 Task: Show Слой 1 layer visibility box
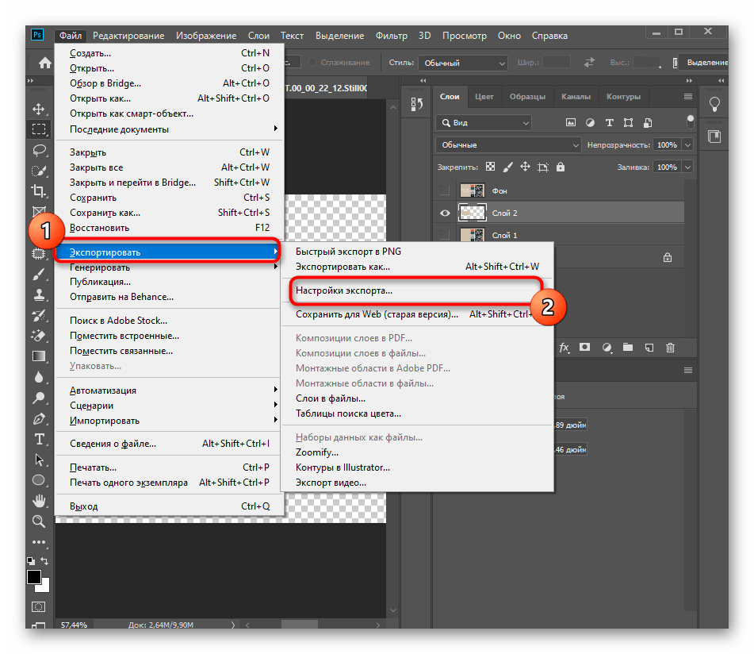(x=445, y=235)
